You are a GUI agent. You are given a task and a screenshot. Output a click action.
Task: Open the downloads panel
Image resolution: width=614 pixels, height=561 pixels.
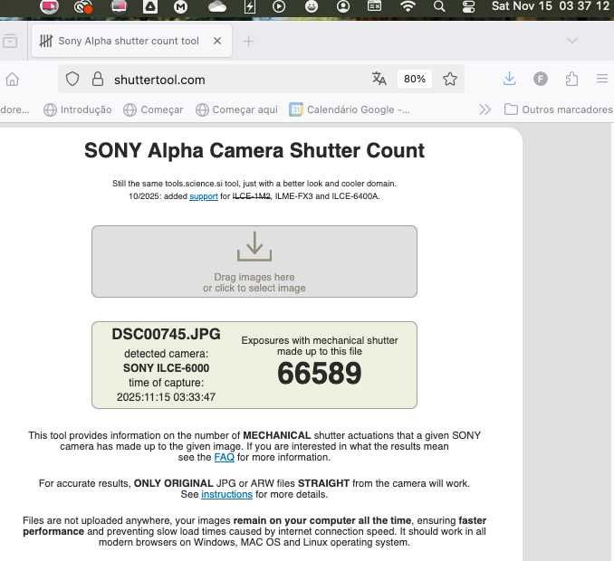pyautogui.click(x=509, y=79)
